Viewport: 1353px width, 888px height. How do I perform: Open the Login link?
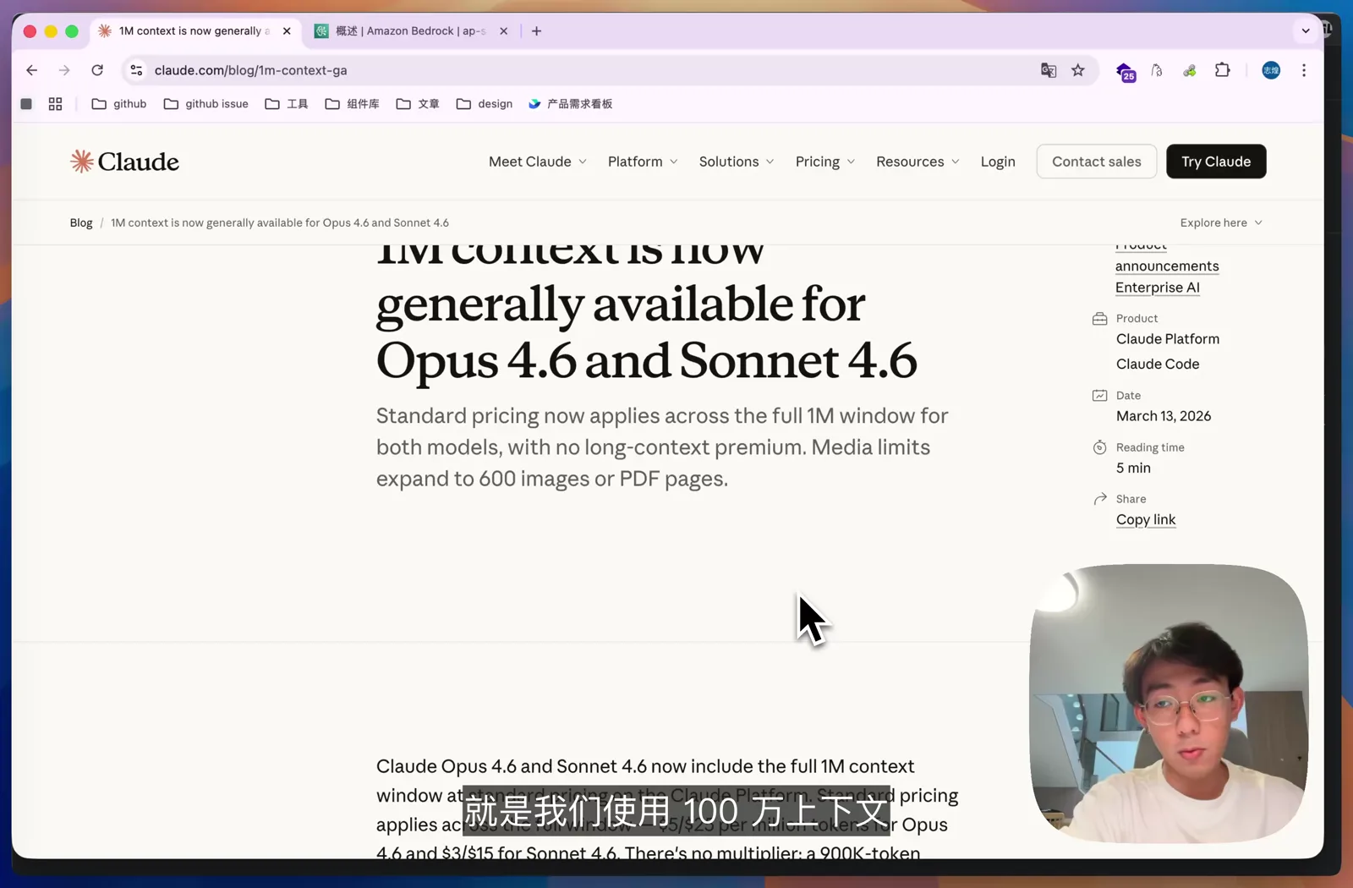coord(998,162)
